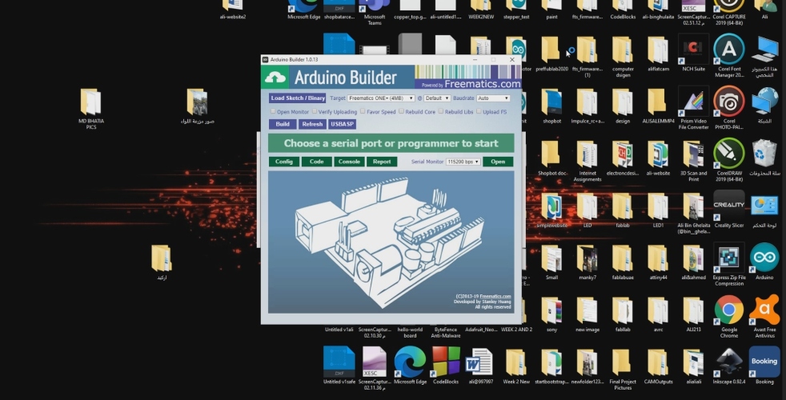Switch to the Console tab

(x=349, y=162)
